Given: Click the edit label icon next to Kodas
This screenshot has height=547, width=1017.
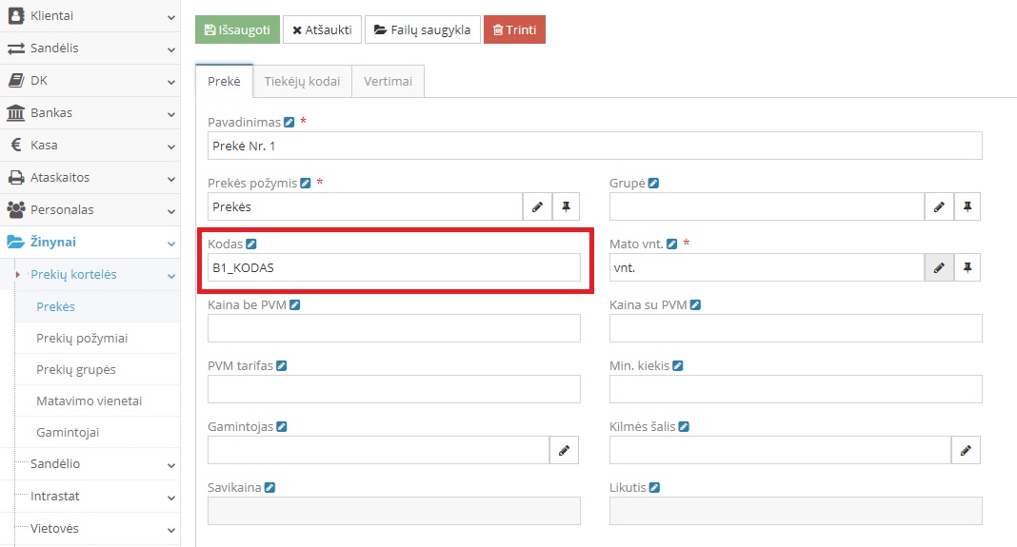Looking at the screenshot, I should tap(251, 244).
